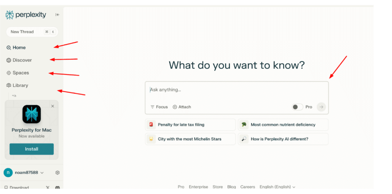The height and width of the screenshot is (194, 392).
Task: Go to the Discover section
Action: tap(19, 60)
